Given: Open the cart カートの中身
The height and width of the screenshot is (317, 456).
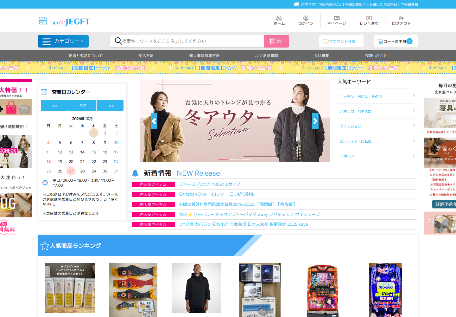Looking at the screenshot, I should [395, 41].
